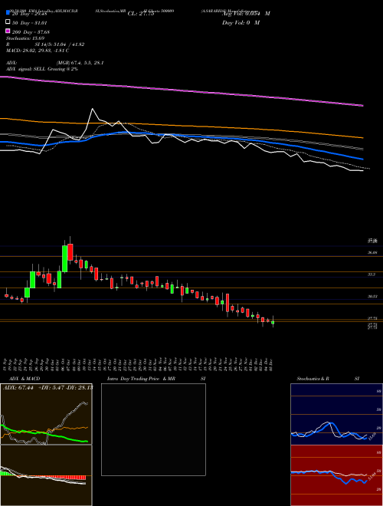Select the '50 Day = 31.01' text
This screenshot has height=506, width=383.
[30, 23]
